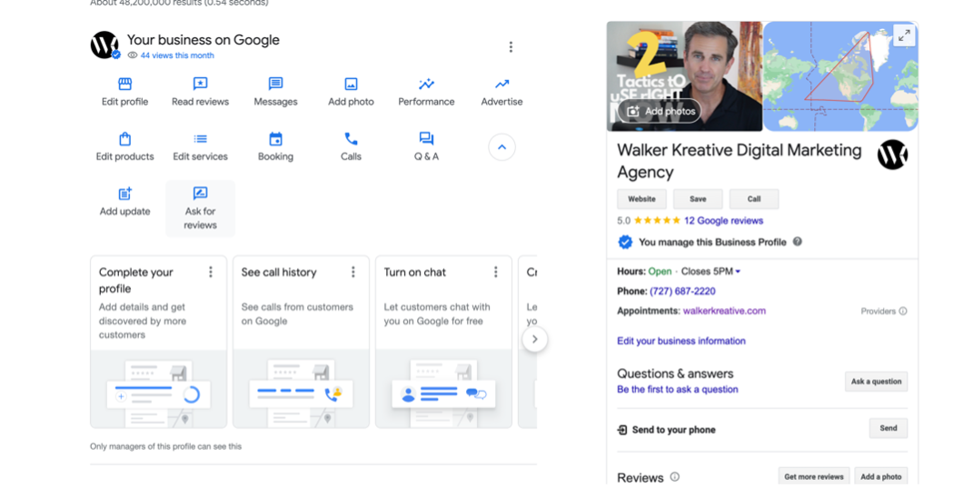Expand the map thumbnail
This screenshot has height=488, width=963.
(904, 35)
